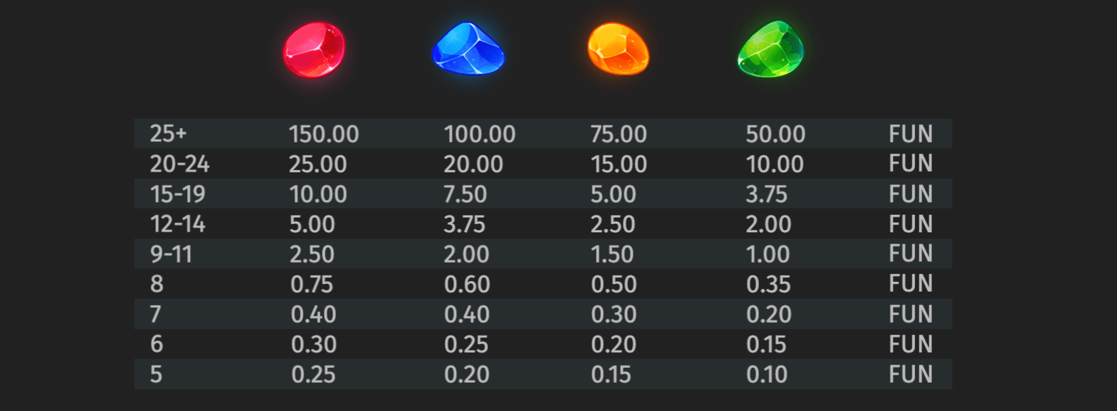1117x411 pixels.
Task: Click the 7.50 payout value
Action: [465, 194]
